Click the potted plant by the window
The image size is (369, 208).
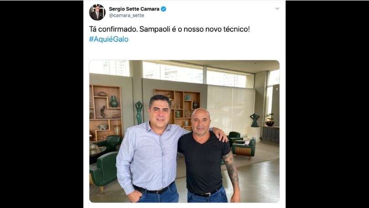click(x=270, y=120)
